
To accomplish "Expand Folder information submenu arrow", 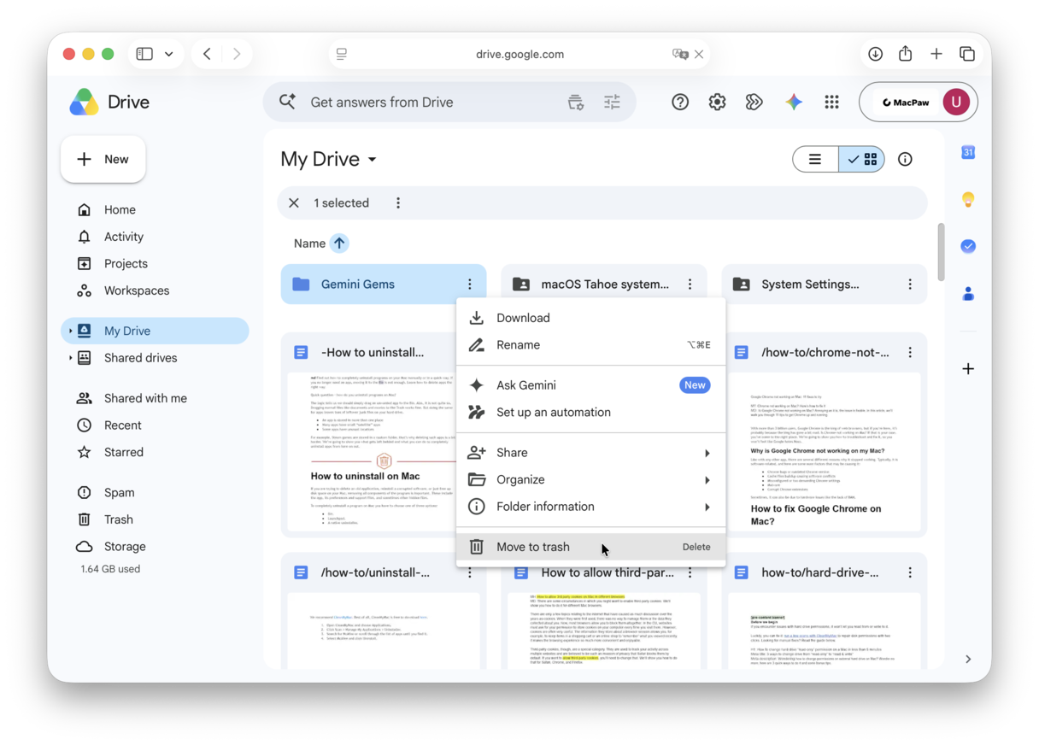I will (x=707, y=507).
